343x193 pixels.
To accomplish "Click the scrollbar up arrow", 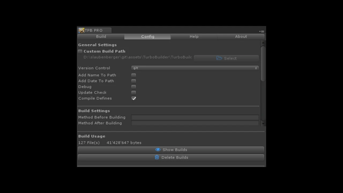I will point(263,43).
